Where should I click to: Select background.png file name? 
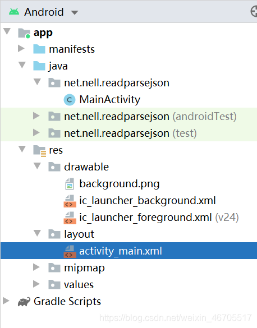(120, 184)
